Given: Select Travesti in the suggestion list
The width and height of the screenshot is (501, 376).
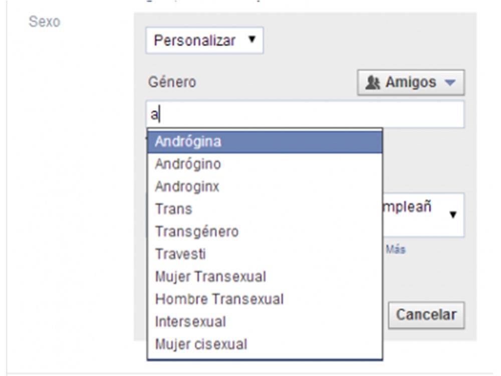Looking at the screenshot, I should (x=265, y=254).
